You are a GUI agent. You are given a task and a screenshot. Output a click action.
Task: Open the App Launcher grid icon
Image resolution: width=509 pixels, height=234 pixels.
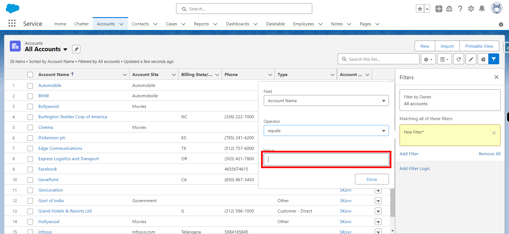pyautogui.click(x=12, y=23)
